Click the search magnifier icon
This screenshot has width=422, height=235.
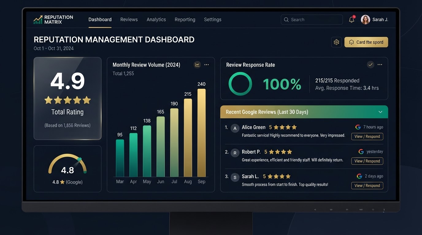coord(286,20)
